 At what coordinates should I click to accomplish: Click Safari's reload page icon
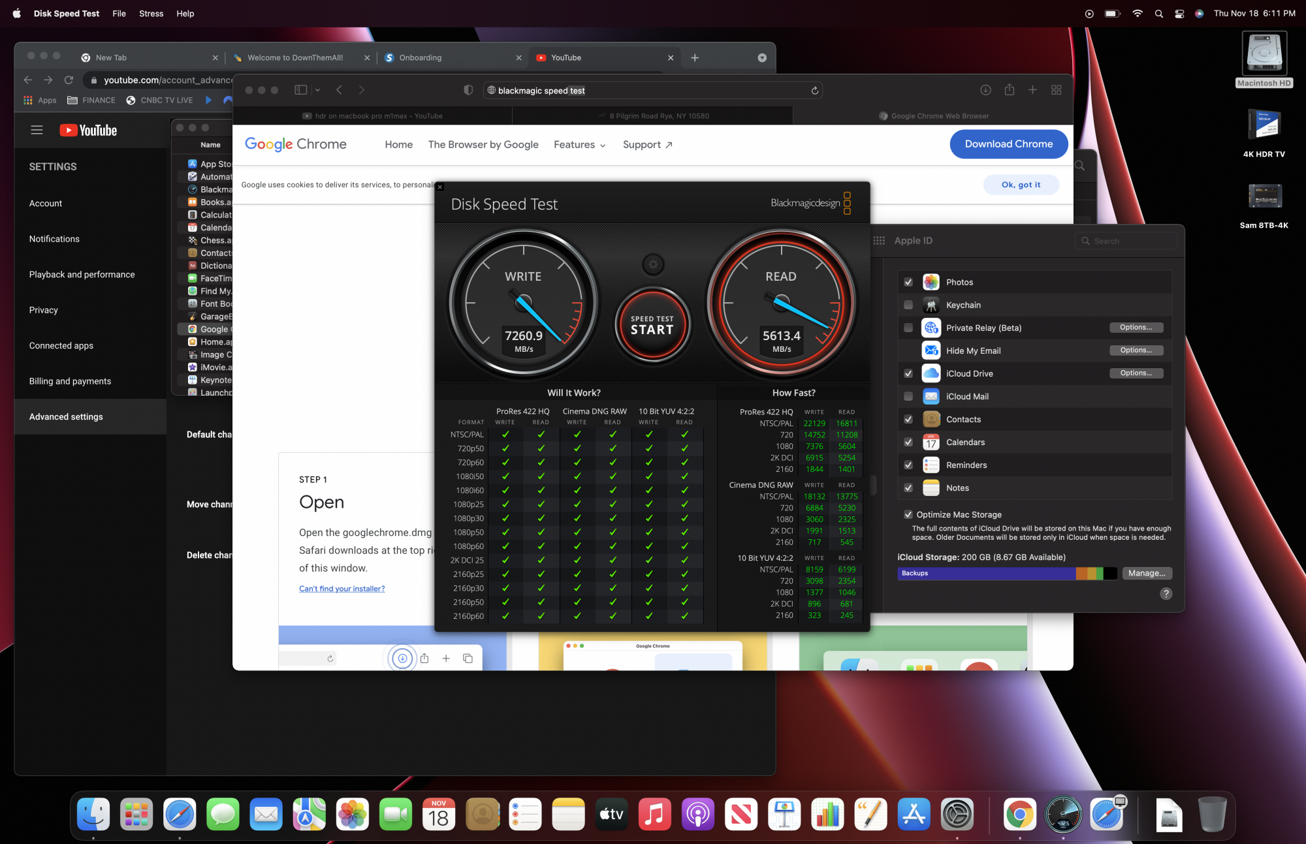(815, 91)
